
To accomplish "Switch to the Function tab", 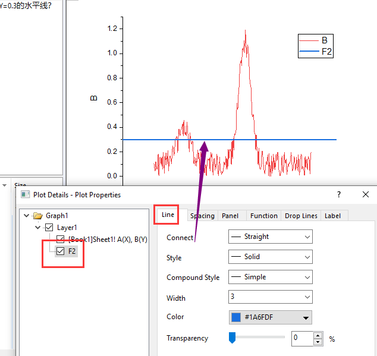I will pyautogui.click(x=263, y=216).
